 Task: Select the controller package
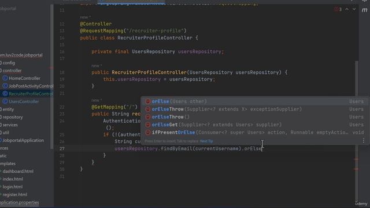click(x=12, y=70)
